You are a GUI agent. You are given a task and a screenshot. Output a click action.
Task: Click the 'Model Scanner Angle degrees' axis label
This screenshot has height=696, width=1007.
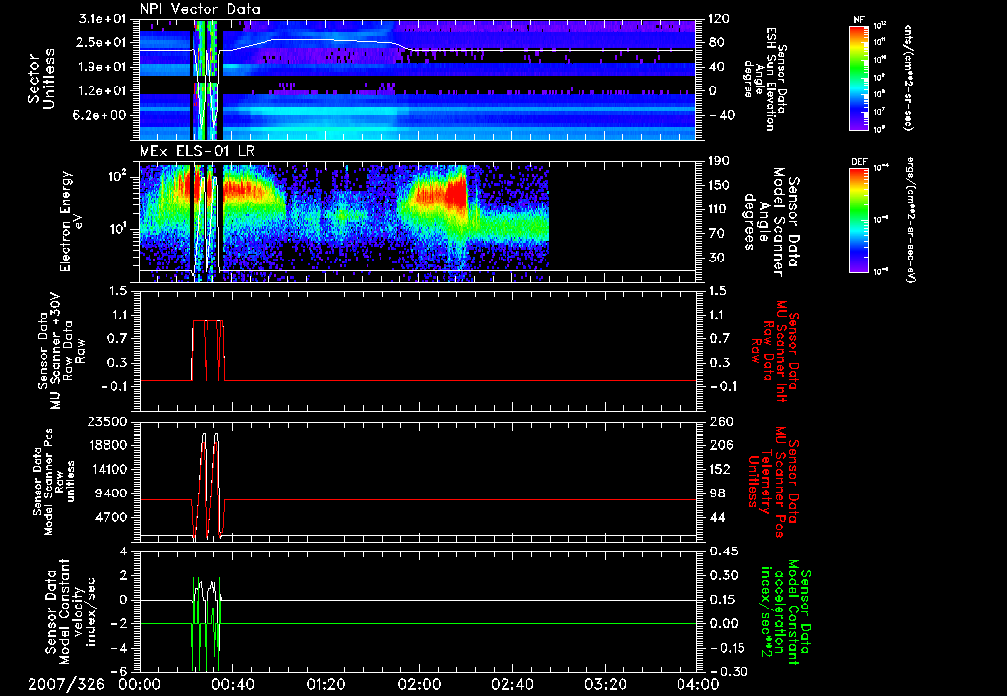pyautogui.click(x=771, y=221)
